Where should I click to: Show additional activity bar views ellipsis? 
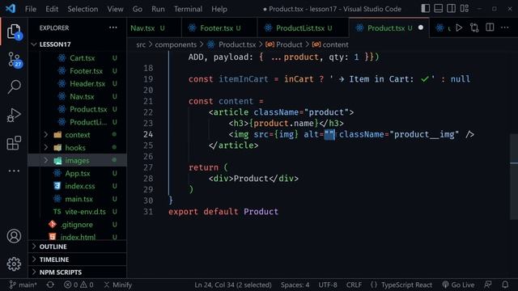(14, 171)
